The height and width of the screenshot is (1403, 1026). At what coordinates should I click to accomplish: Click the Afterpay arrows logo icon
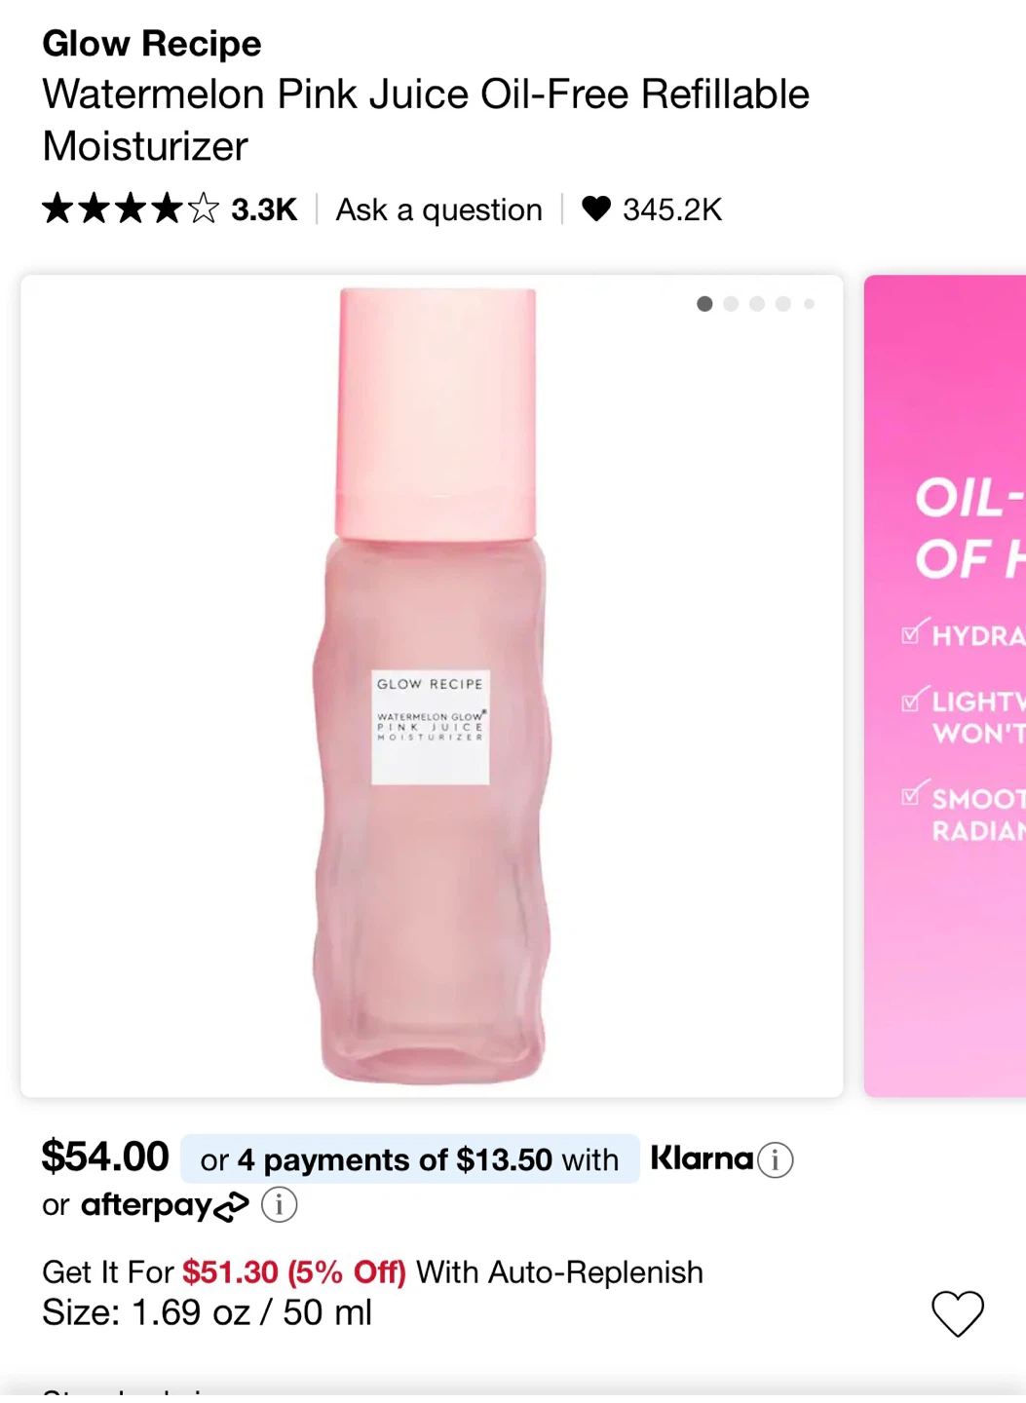click(x=231, y=1208)
